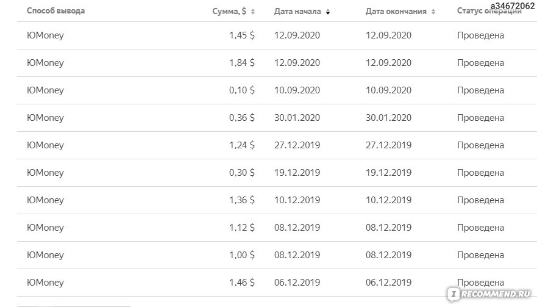Screen dimensions: 537x307
Task: Click the Проведена status in the first row
Action: [x=480, y=35]
